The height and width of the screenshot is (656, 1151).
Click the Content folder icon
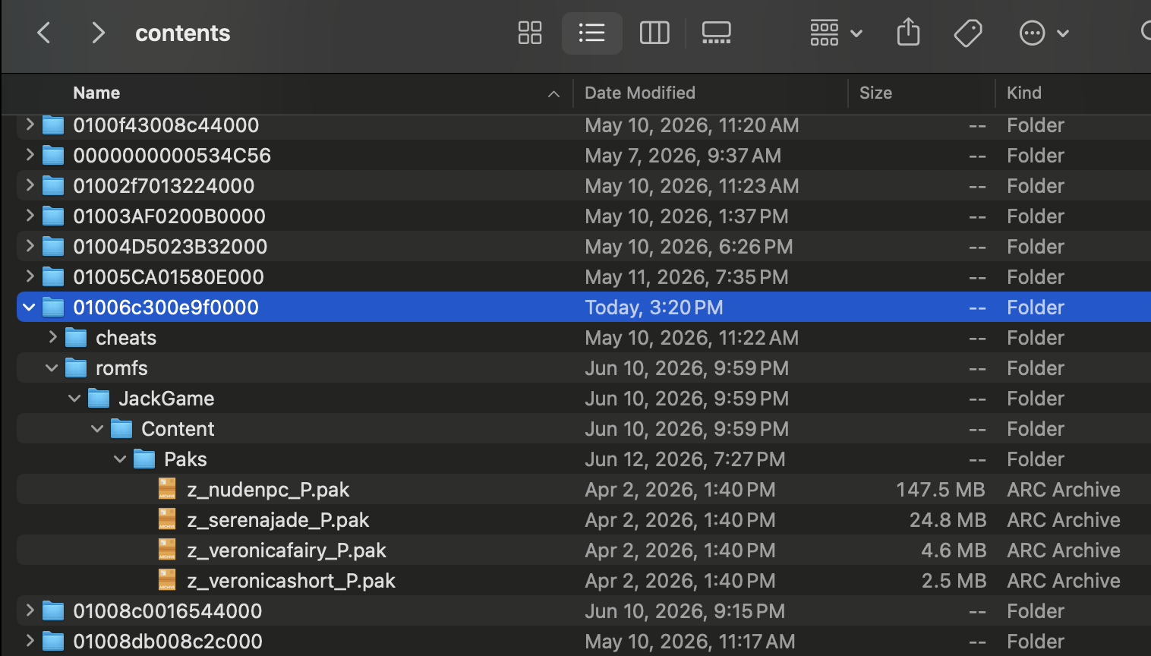pyautogui.click(x=121, y=428)
